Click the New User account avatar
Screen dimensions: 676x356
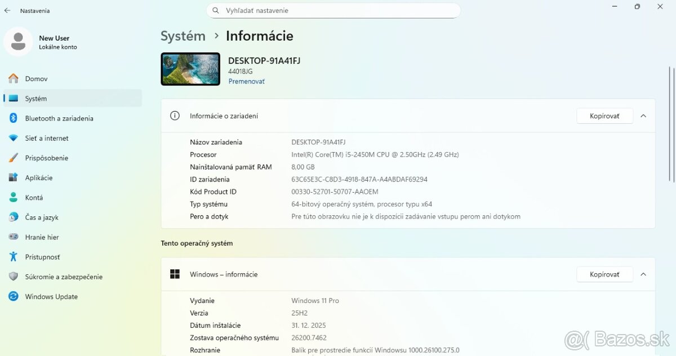18,42
